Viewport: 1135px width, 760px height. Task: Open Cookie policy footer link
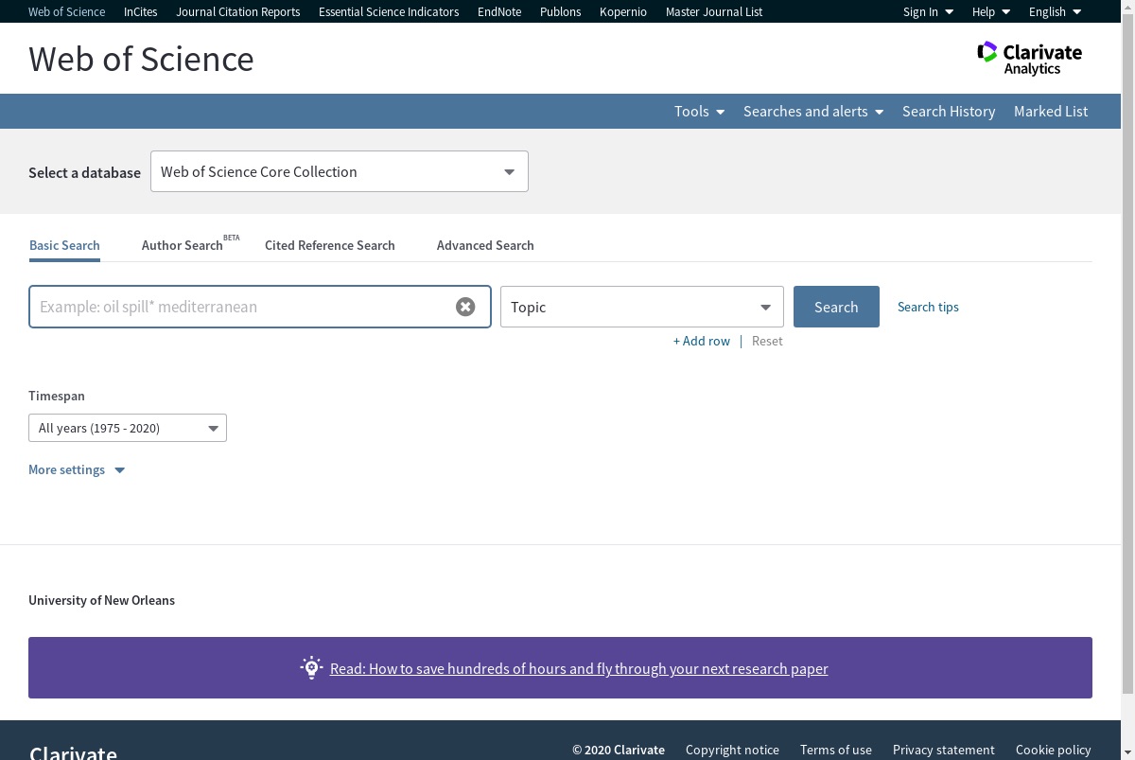pos(1054,750)
